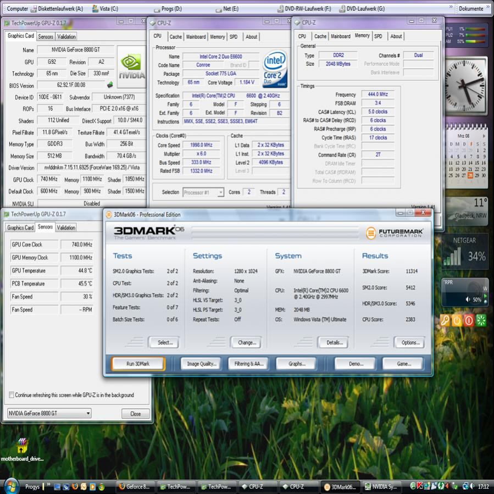The width and height of the screenshot is (494, 494).
Task: Open Net (E:) drive from top toolbar
Action: click(x=227, y=9)
